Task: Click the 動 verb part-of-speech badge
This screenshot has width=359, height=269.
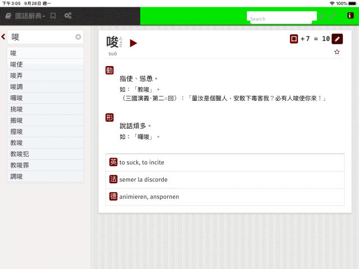Action: (109, 70)
